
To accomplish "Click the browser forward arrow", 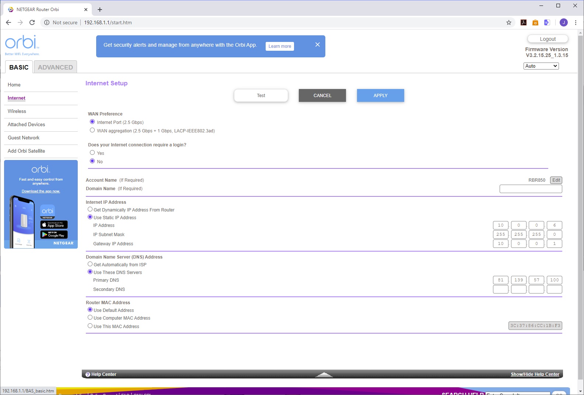I will pos(20,22).
